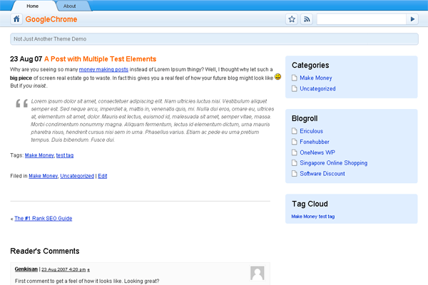This screenshot has width=428, height=285.
Task: Click the Categories sidebar heading
Action: point(310,65)
